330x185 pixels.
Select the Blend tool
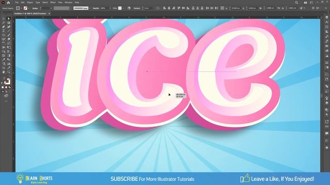pyautogui.click(x=9, y=60)
